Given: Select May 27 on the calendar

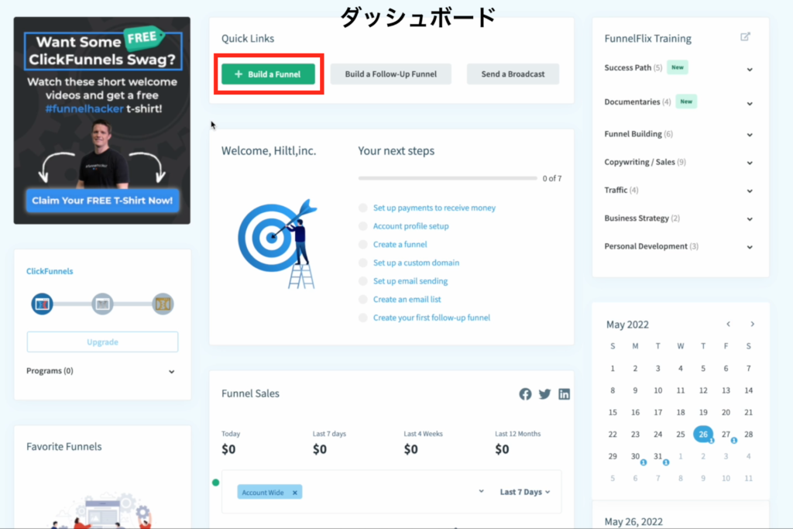Looking at the screenshot, I should coord(726,435).
